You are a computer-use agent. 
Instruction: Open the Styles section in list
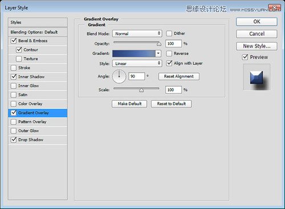[38, 22]
